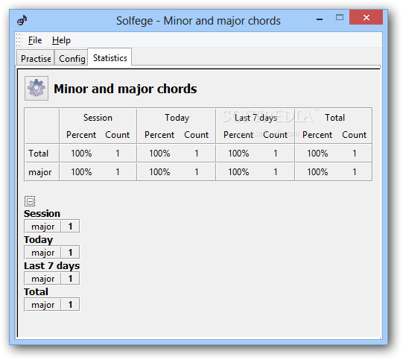Click Session count value in the major row
The height and width of the screenshot is (360, 403).
click(x=118, y=172)
